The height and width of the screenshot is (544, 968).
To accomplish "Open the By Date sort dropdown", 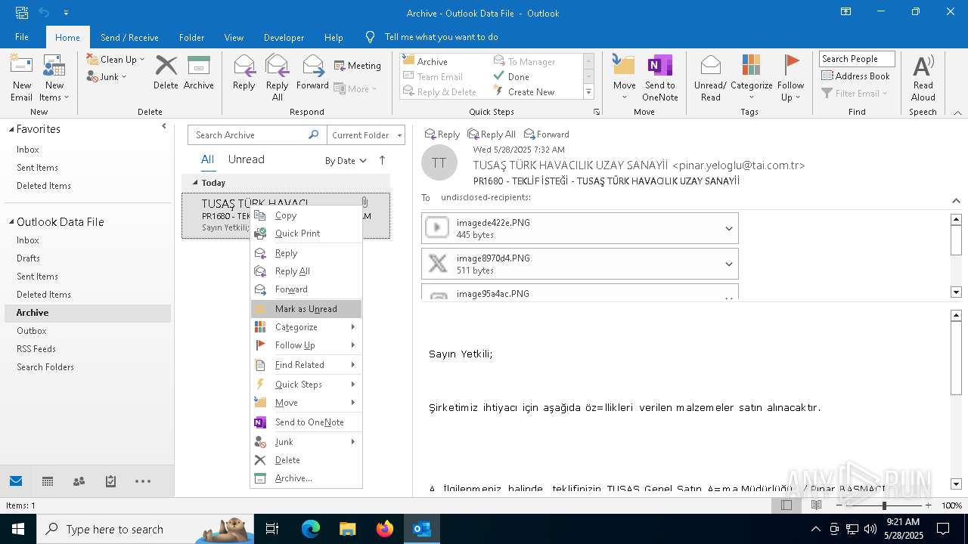I will point(346,160).
